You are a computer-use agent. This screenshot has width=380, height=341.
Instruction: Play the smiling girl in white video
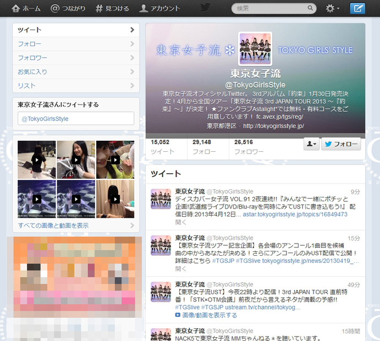76,159
